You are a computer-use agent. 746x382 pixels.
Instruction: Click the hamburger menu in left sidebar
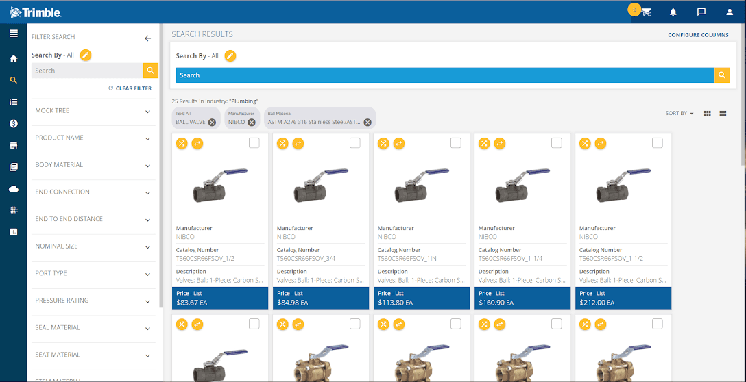[x=14, y=34]
